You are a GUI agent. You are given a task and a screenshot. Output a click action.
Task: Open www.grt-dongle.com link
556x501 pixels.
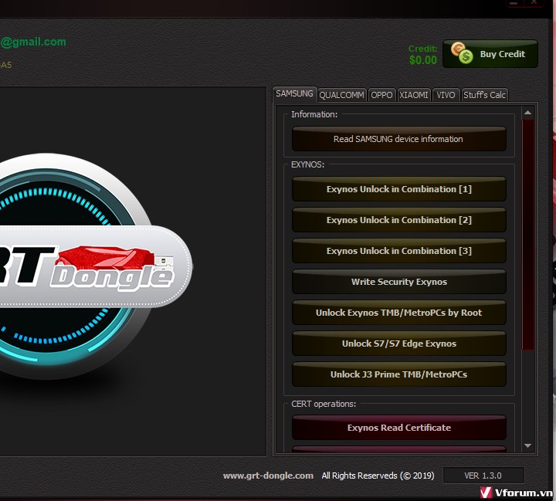pyautogui.click(x=268, y=476)
